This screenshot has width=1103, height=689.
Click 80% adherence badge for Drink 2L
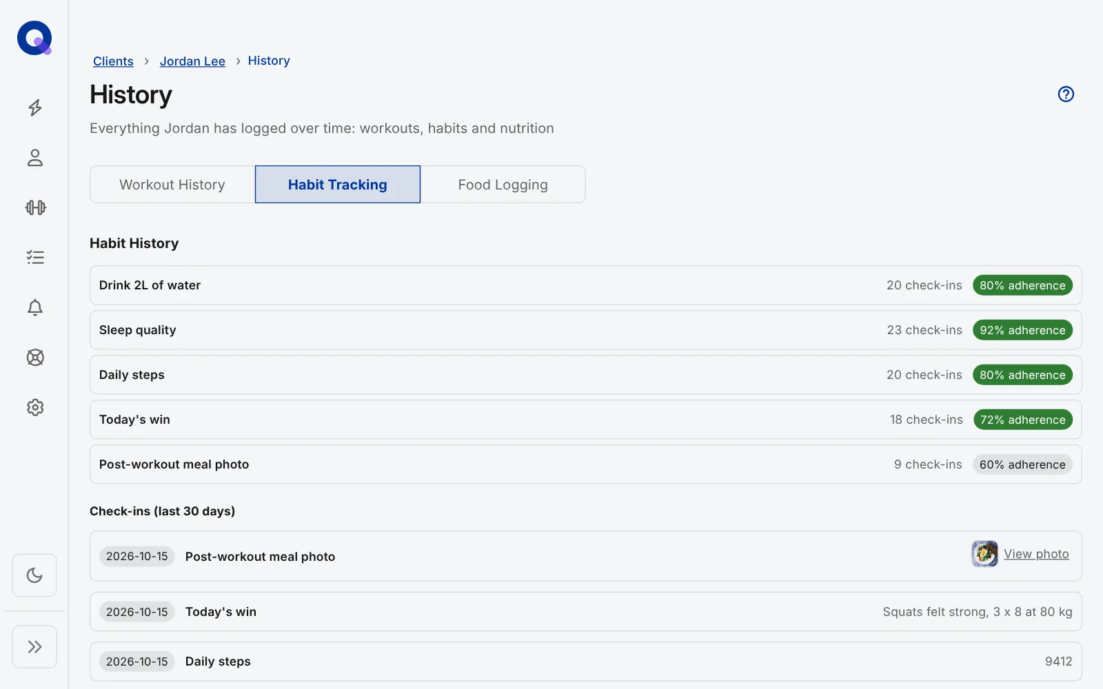click(x=1022, y=285)
